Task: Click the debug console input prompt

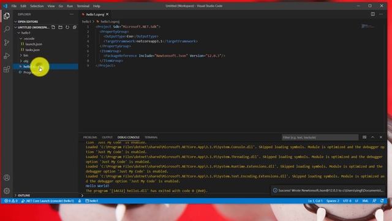Action: point(234,195)
